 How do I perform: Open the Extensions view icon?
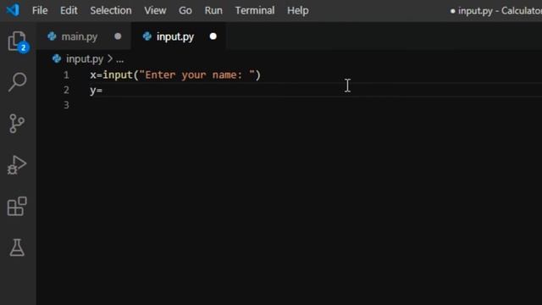coord(17,207)
